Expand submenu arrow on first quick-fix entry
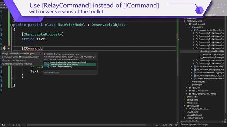The width and height of the screenshot is (227, 127). (x=41, y=54)
